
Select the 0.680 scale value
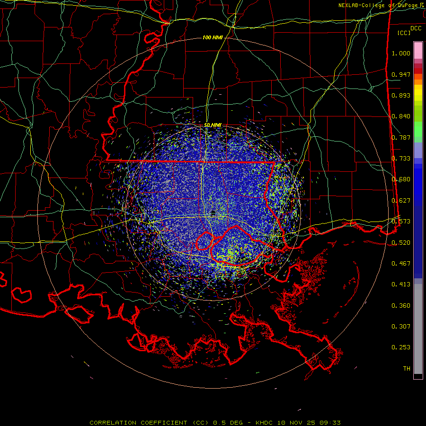pyautogui.click(x=401, y=179)
